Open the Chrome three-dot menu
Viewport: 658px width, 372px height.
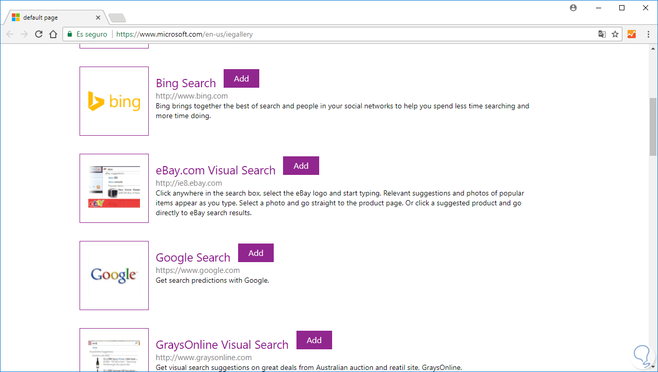(648, 34)
